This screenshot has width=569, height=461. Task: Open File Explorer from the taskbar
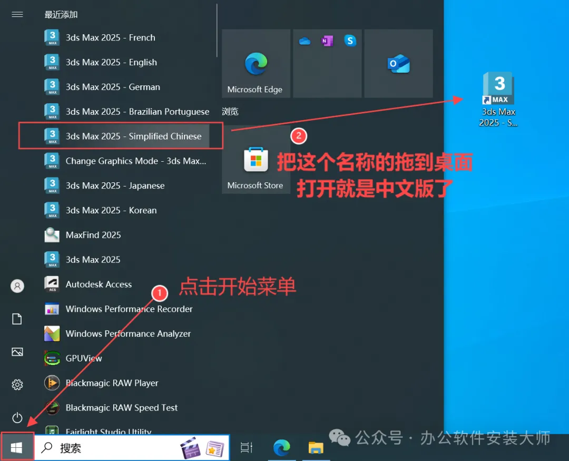pos(316,448)
